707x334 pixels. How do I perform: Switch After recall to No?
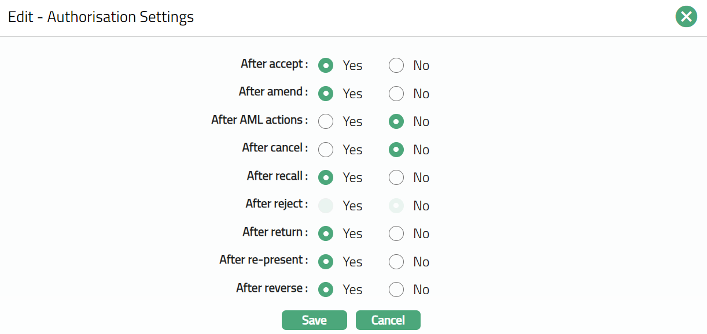click(x=396, y=177)
